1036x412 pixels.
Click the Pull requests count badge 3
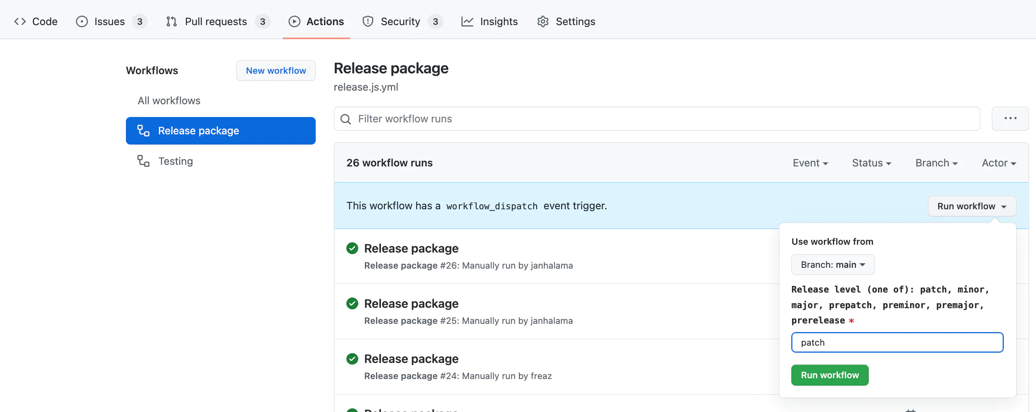[x=263, y=21]
